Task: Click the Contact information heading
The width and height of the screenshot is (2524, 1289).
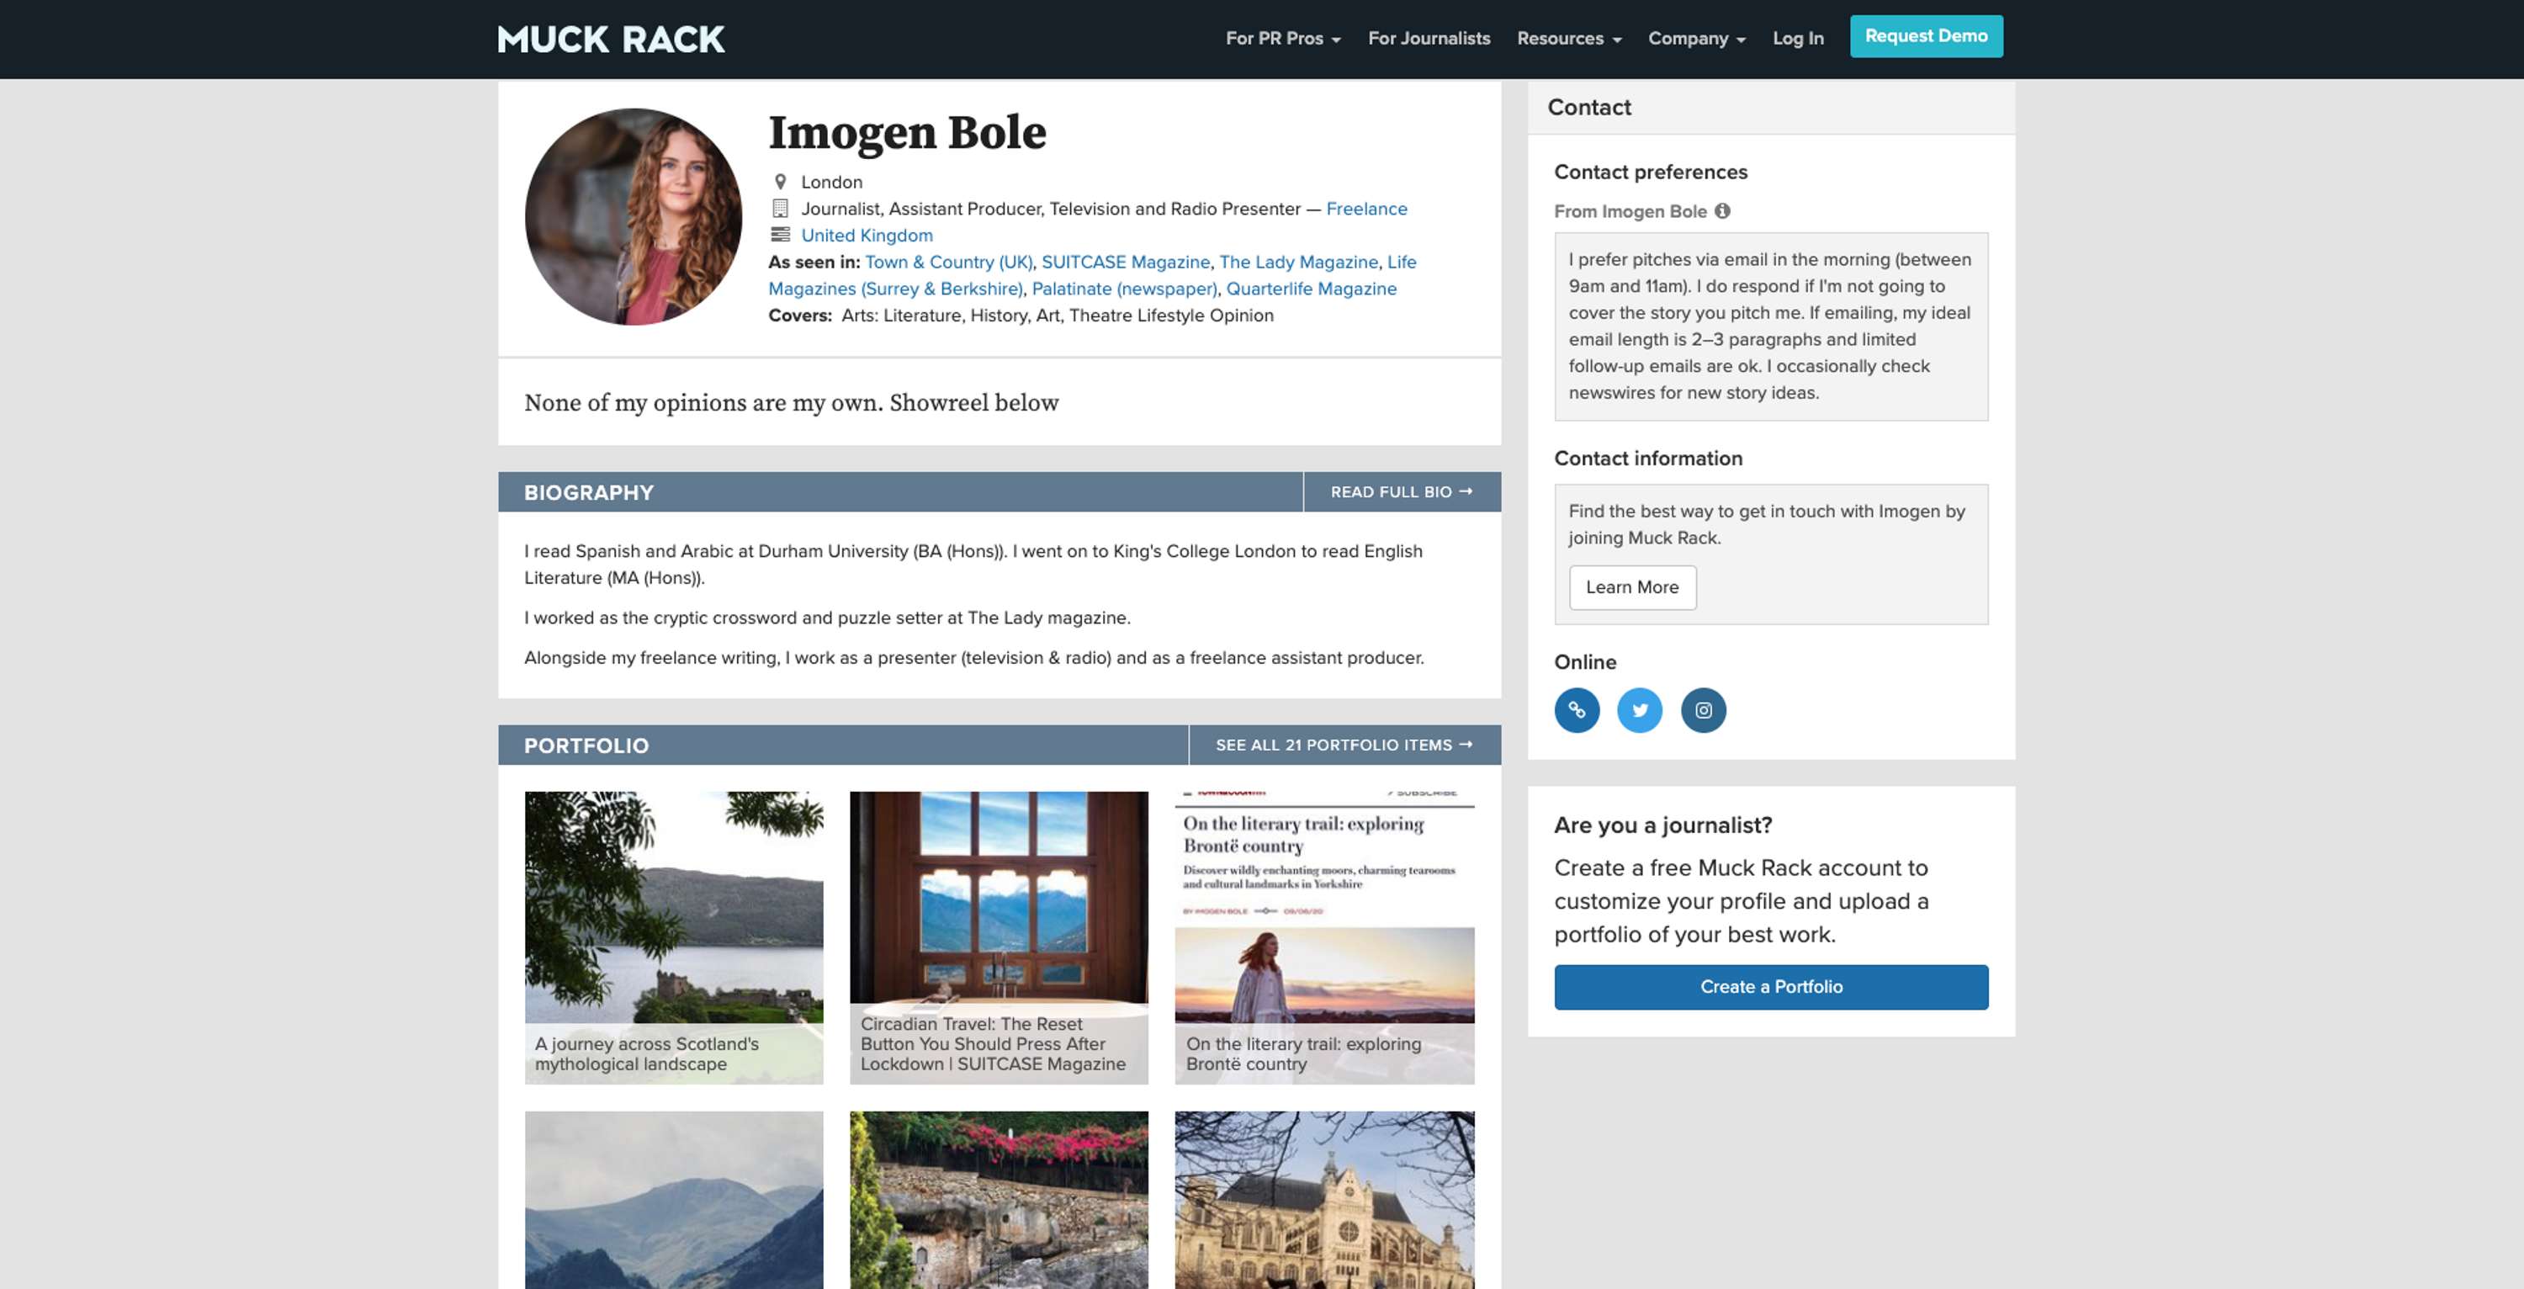Action: [1648, 458]
